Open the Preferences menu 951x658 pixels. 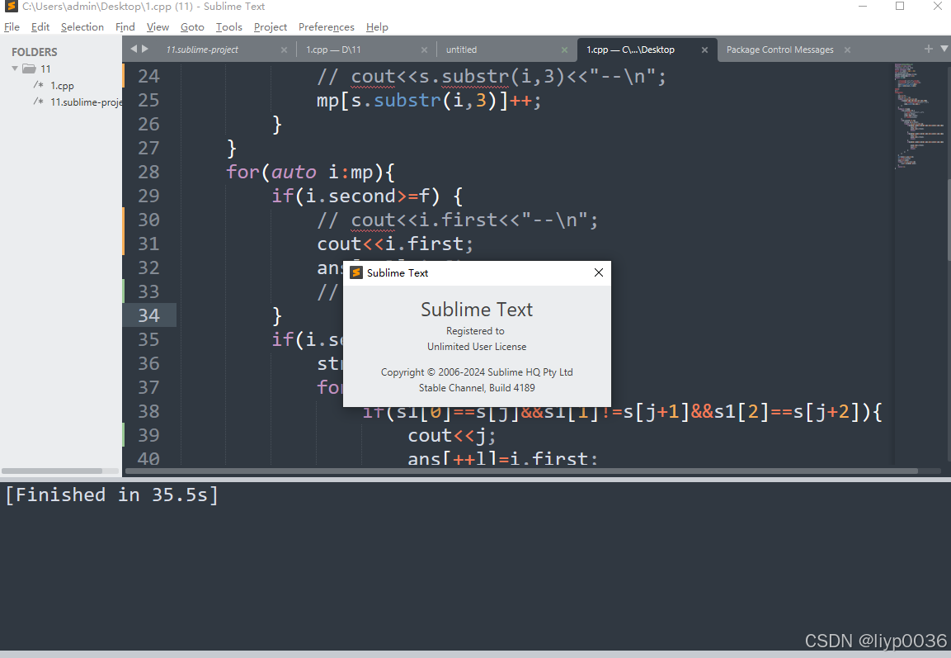[327, 26]
